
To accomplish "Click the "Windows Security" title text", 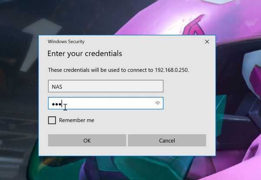I will 66,42.
